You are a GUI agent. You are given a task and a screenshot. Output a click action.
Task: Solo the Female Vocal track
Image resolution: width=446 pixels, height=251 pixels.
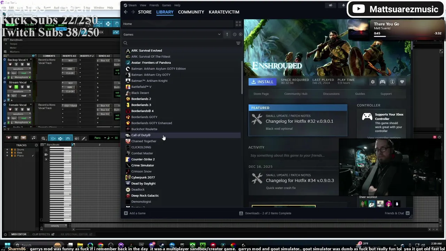(x=22, y=109)
